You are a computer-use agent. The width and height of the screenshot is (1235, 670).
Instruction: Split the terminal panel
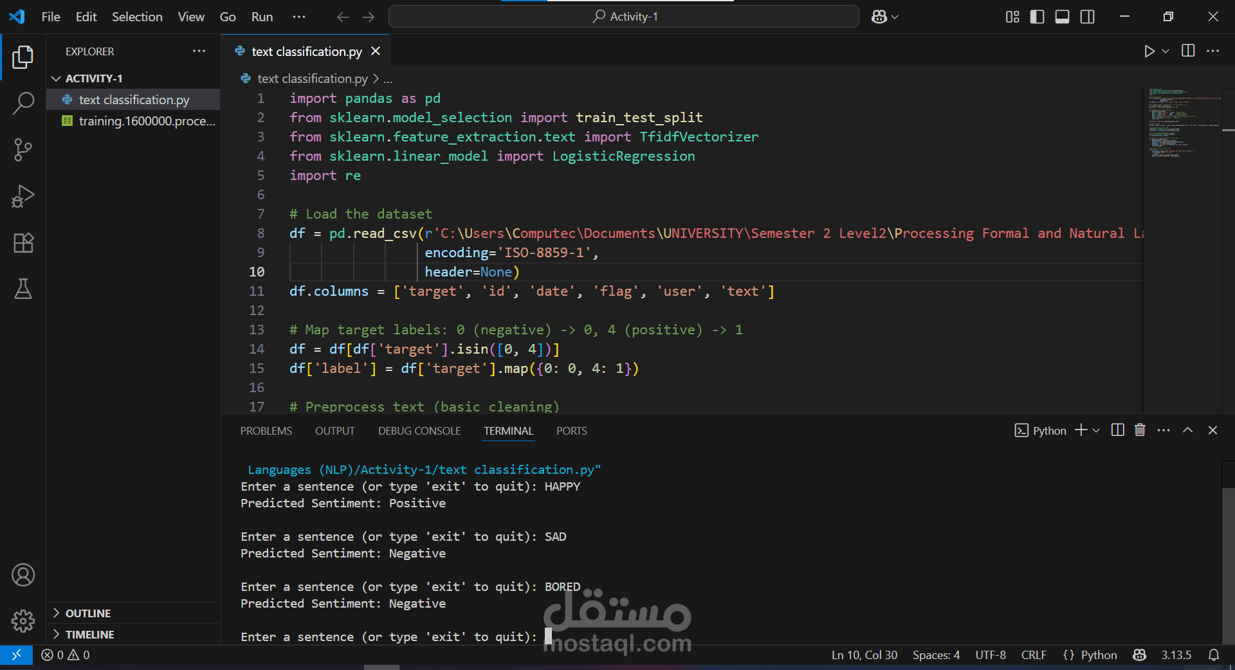[1118, 430]
